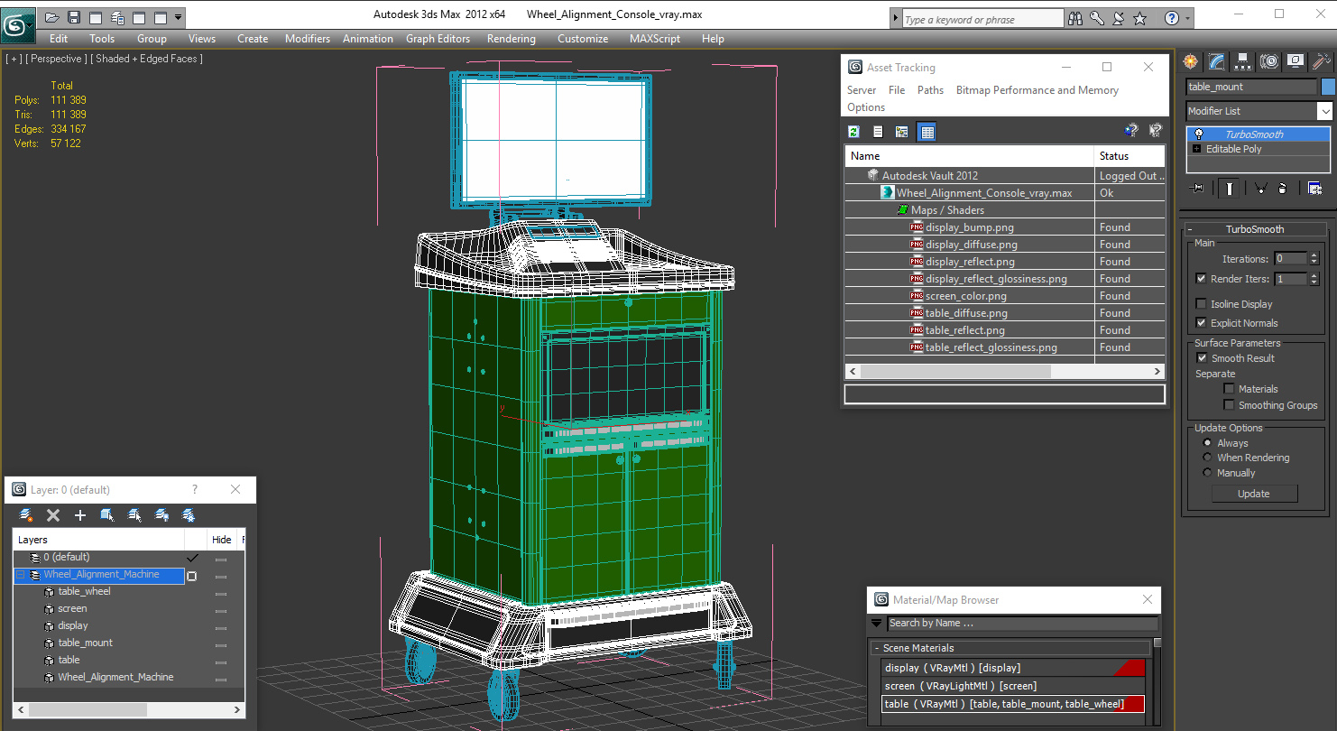The height and width of the screenshot is (731, 1337).
Task: Click Remove Modifier trash icon
Action: pos(1282,189)
